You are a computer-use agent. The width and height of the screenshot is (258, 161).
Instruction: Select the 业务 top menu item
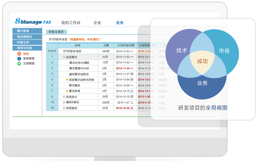(119, 23)
